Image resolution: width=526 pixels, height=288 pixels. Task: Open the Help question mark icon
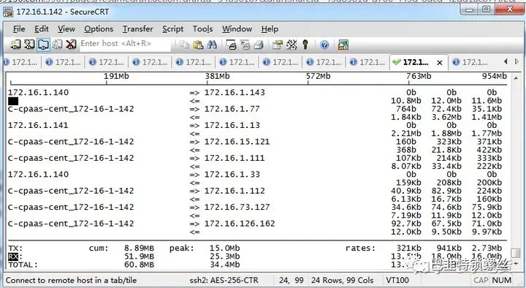[x=324, y=45]
